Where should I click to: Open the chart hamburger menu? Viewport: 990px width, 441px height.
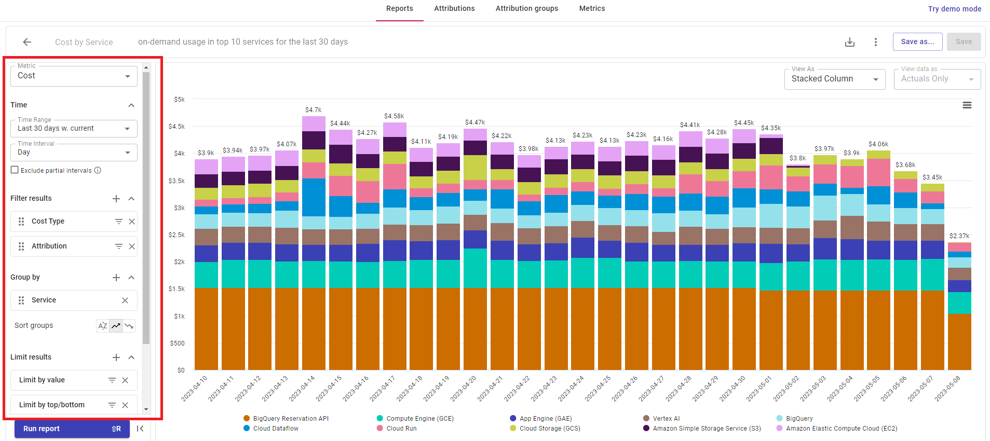[x=967, y=105]
